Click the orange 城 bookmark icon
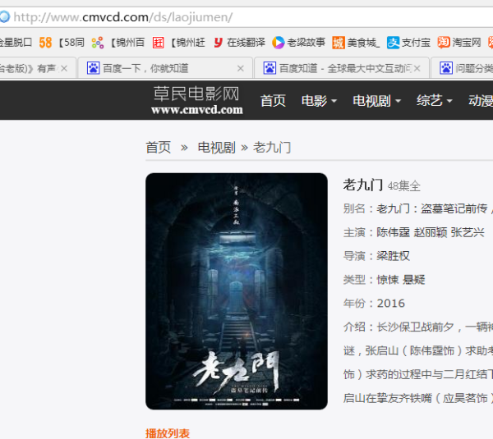493x439 pixels. coord(339,43)
